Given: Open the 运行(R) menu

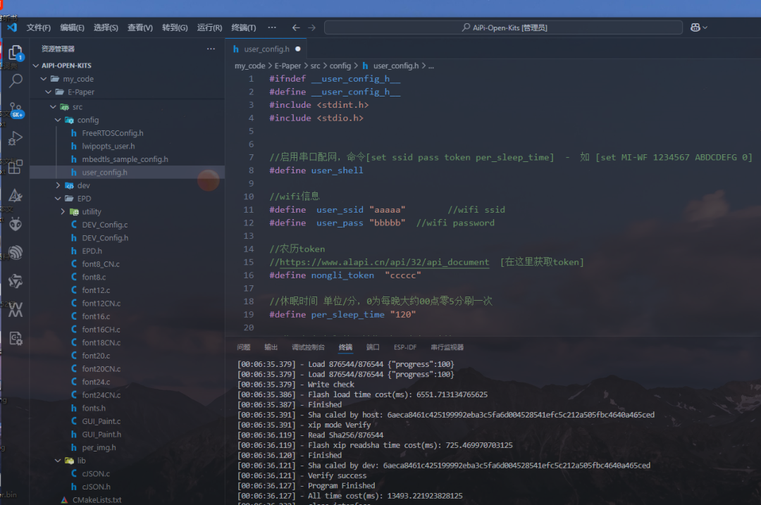Looking at the screenshot, I should tap(209, 27).
